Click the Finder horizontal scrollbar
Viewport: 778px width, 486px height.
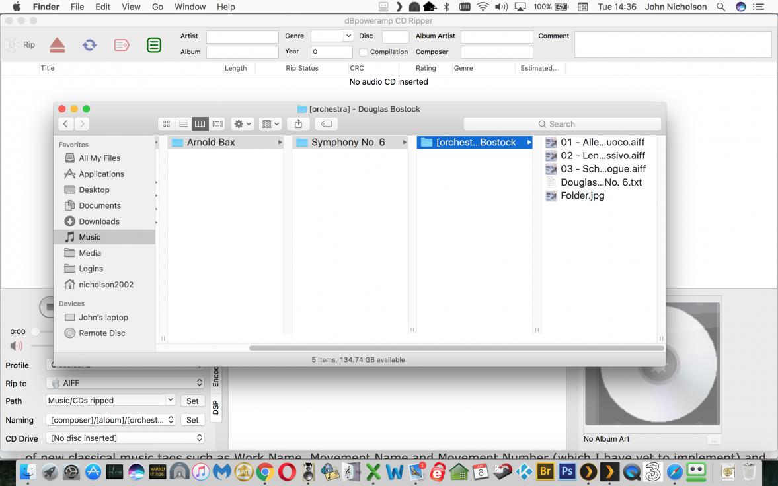coord(456,348)
